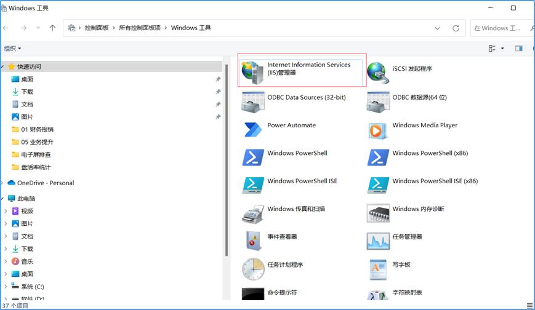
Task: Launch Windows Media Player icon
Action: pos(378,130)
